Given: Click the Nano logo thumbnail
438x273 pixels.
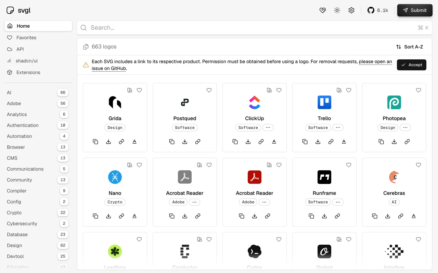Looking at the screenshot, I should click(115, 177).
